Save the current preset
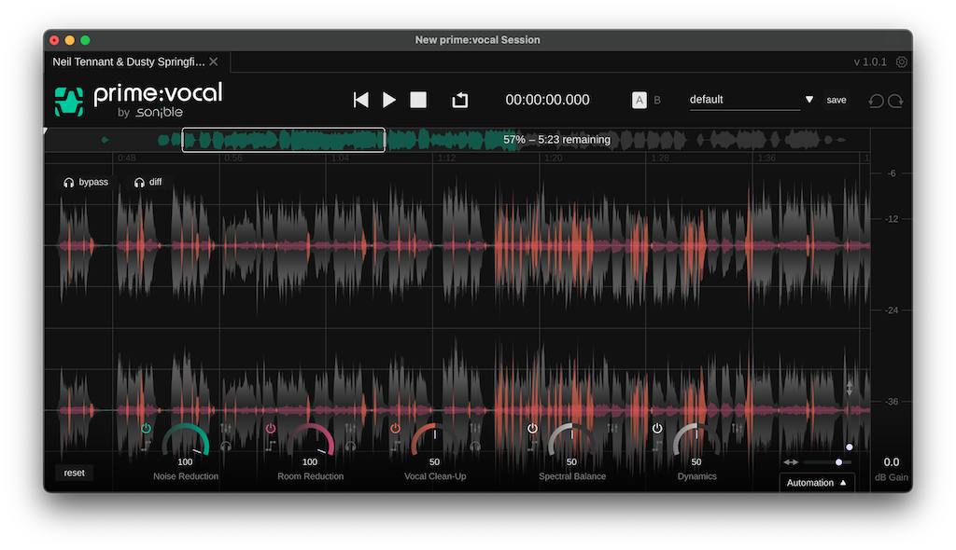The width and height of the screenshot is (956, 550). (836, 100)
